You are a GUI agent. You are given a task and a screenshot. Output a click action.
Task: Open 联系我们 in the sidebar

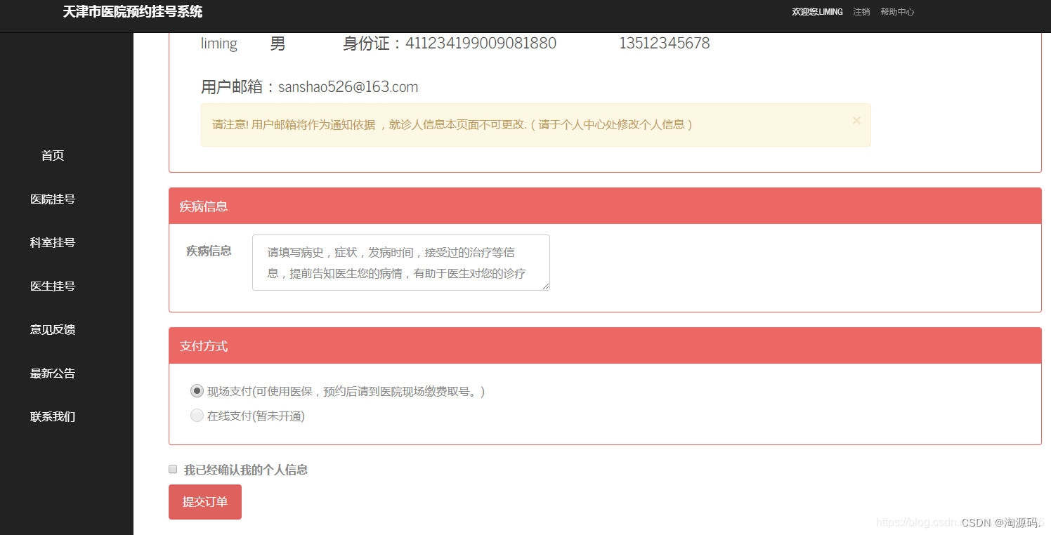point(53,417)
